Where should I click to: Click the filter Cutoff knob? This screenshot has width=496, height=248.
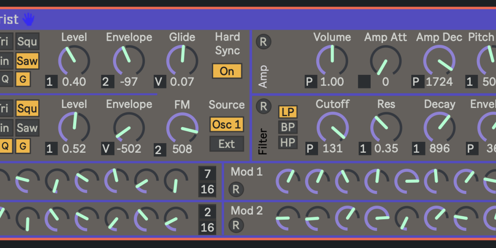pyautogui.click(x=332, y=127)
